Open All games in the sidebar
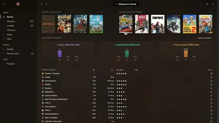This screenshot has height=123, width=219. [11, 21]
